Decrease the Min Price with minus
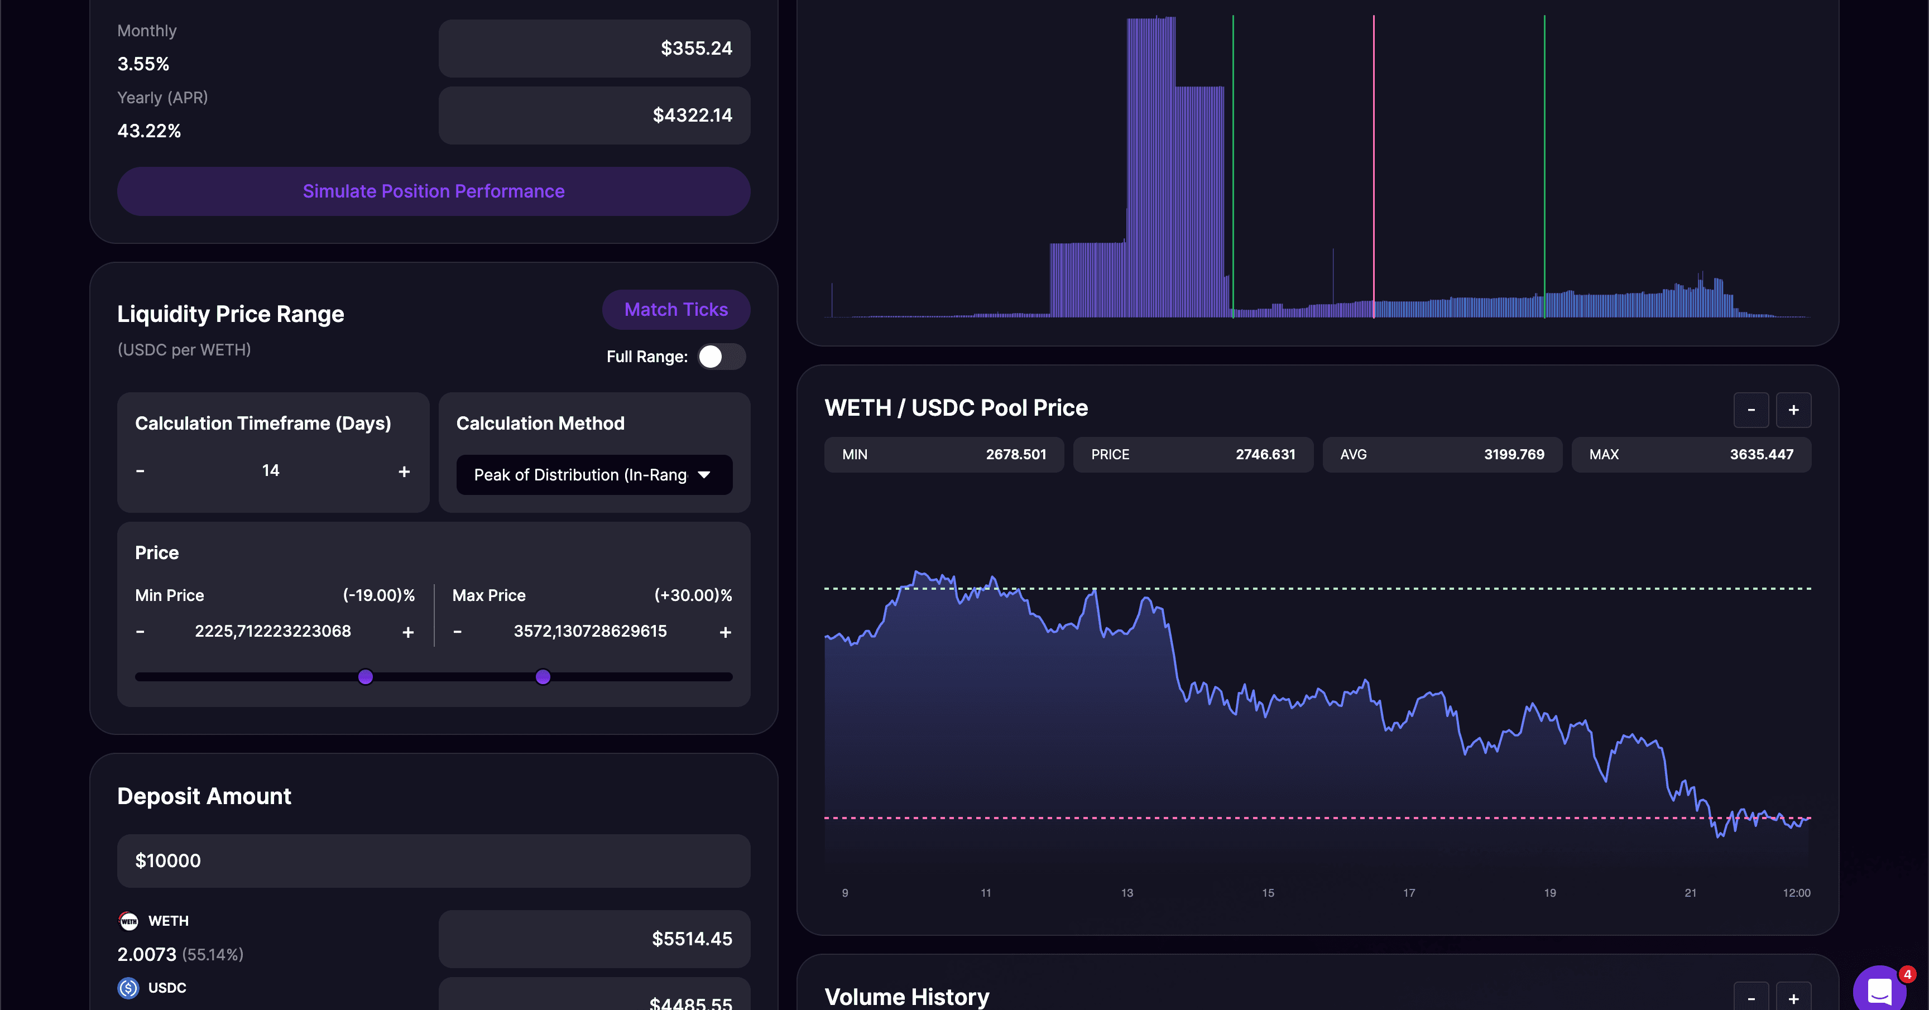 140,632
